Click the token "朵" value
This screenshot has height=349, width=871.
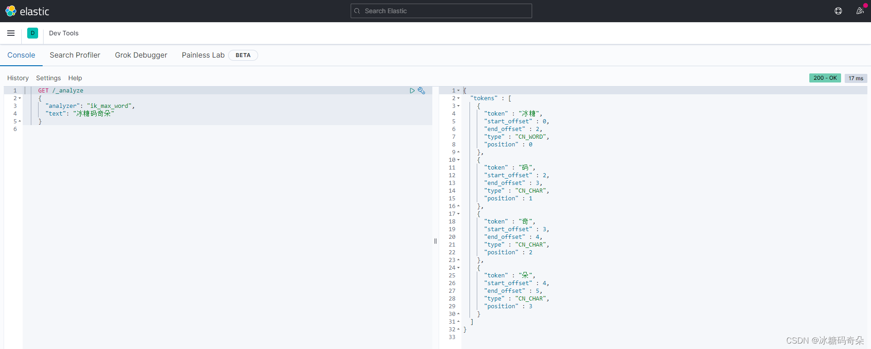(x=525, y=276)
